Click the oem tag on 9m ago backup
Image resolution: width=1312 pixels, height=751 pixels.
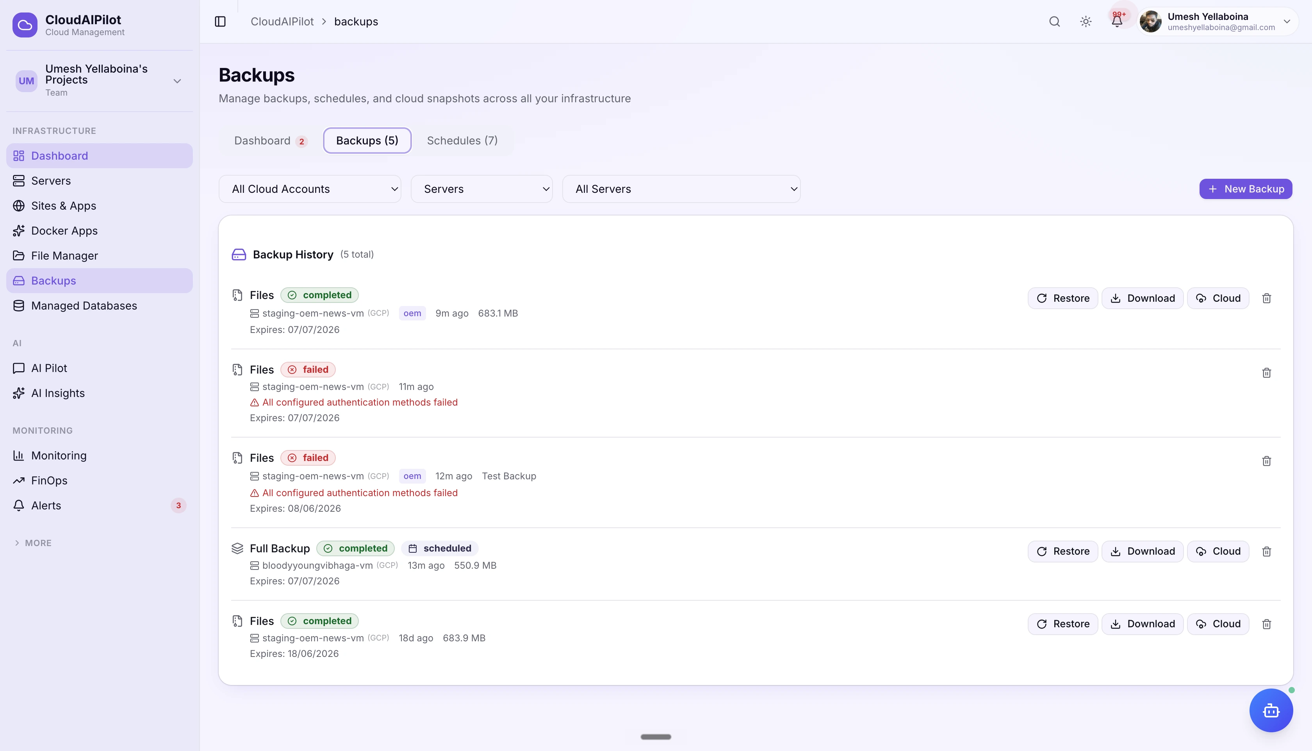pos(412,313)
